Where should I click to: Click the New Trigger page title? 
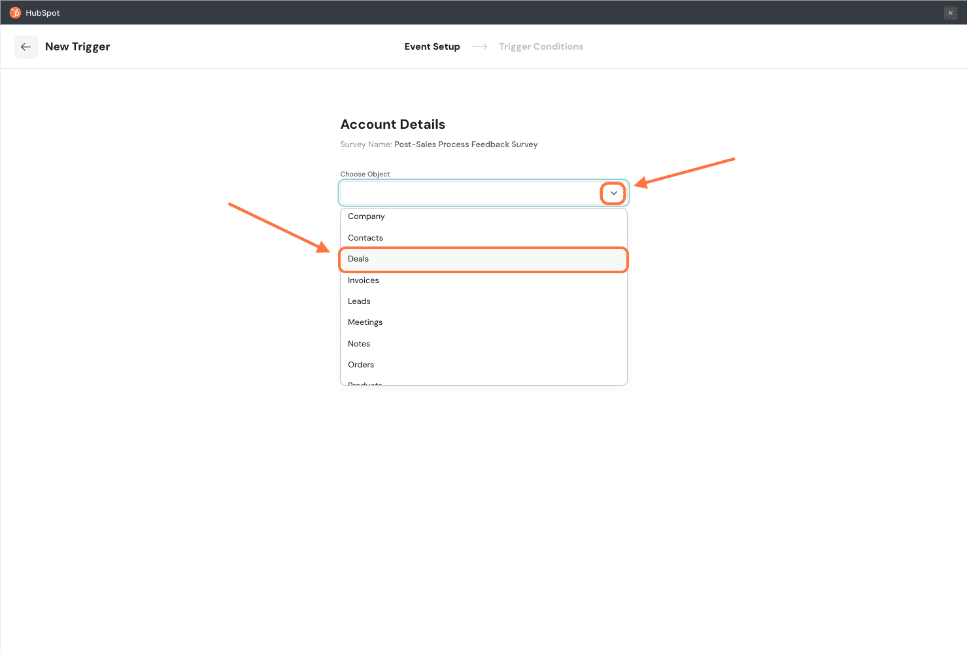(77, 47)
